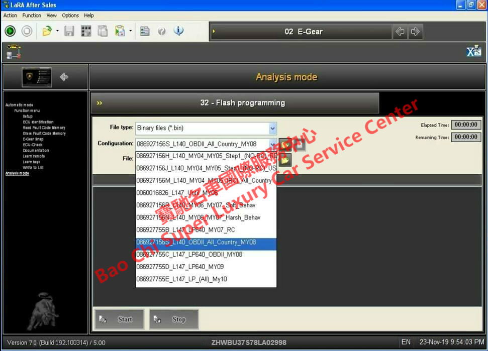Click the Remaining Time value field
This screenshot has height=351, width=488.
pyautogui.click(x=466, y=137)
